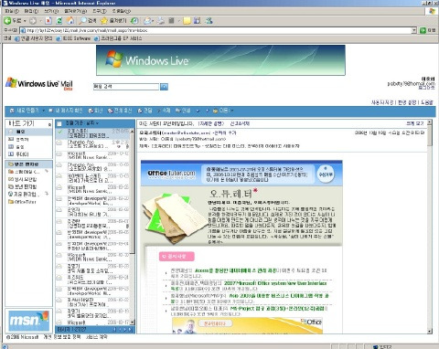Screen dimensions: 439x349
Task: Open the Drafts folder
Action: pyautogui.click(x=23, y=179)
